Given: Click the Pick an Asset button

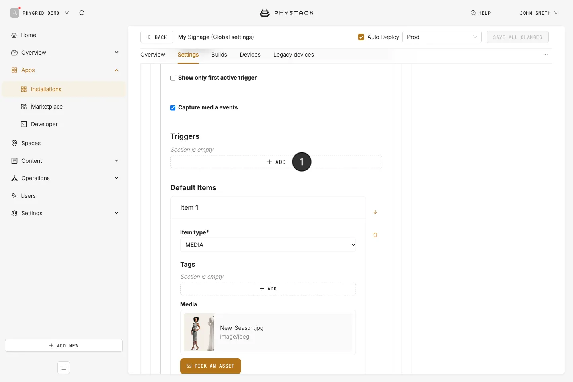Looking at the screenshot, I should pyautogui.click(x=210, y=366).
